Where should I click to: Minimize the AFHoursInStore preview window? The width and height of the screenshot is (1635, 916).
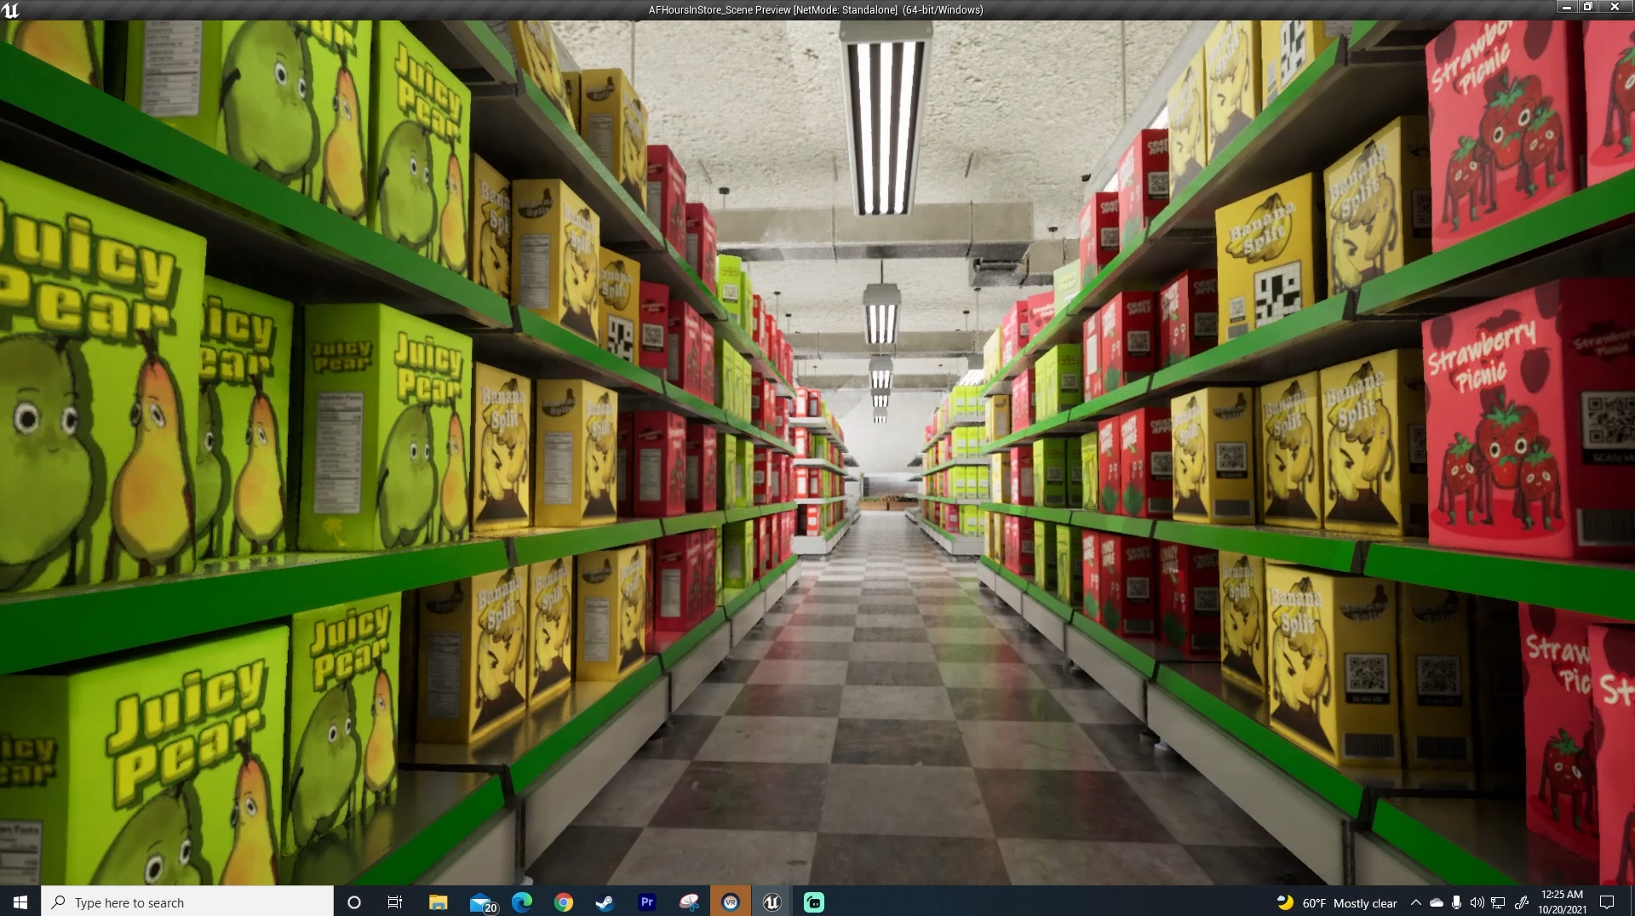1567,7
